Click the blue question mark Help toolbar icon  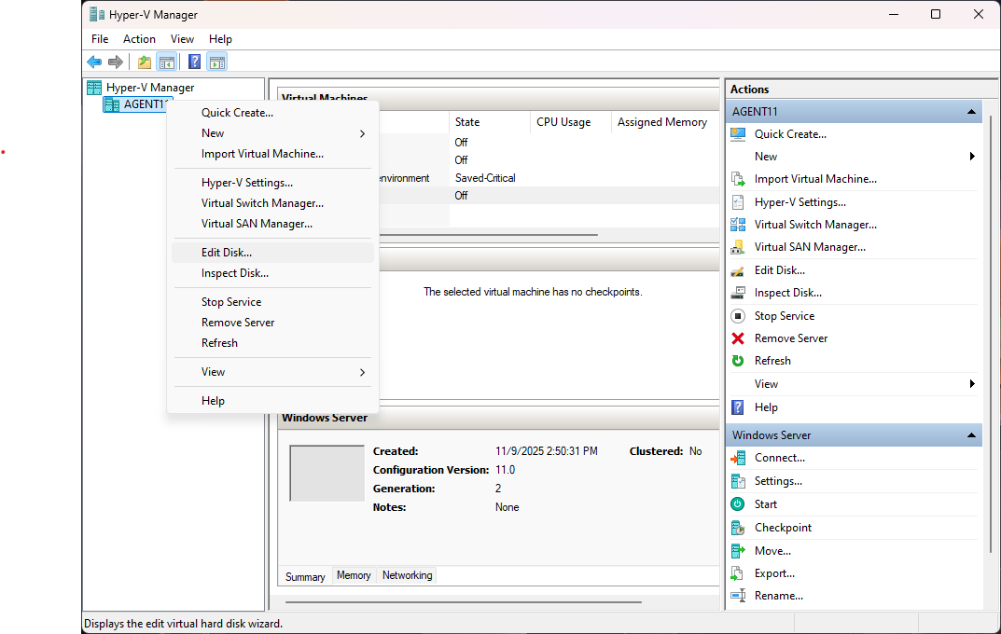coord(194,62)
